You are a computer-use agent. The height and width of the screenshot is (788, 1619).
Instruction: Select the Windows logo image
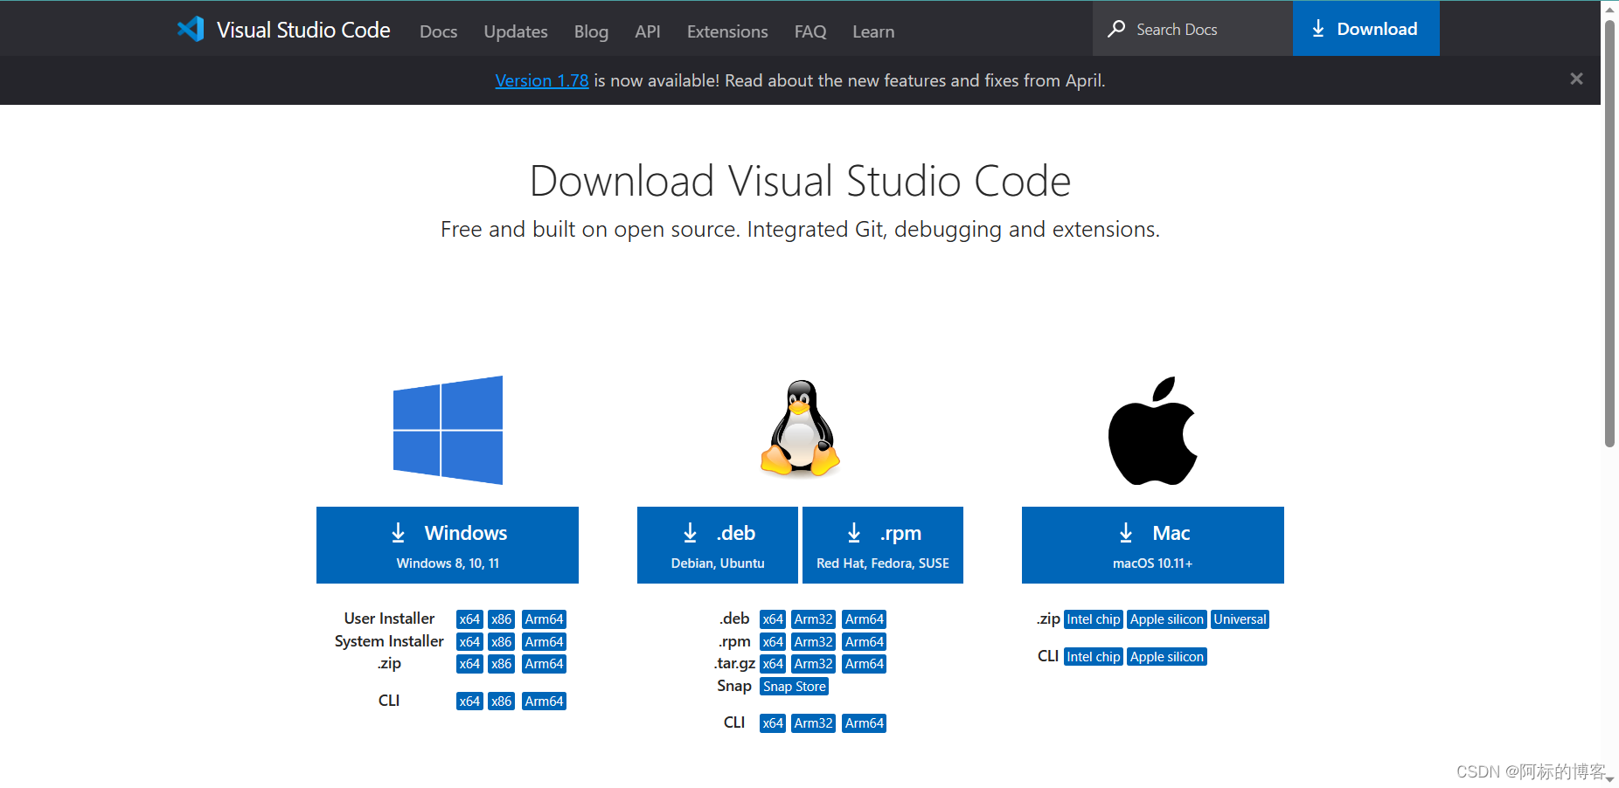448,429
